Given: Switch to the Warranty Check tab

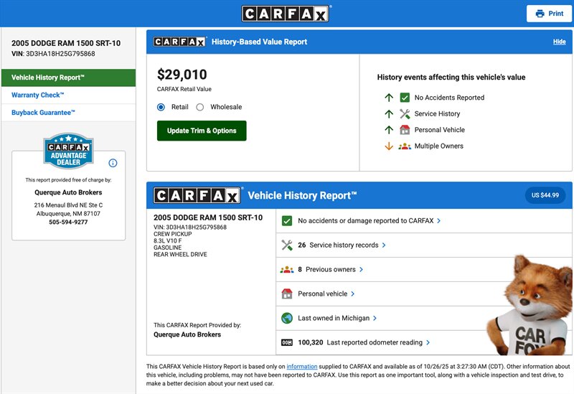Looking at the screenshot, I should click(x=38, y=95).
